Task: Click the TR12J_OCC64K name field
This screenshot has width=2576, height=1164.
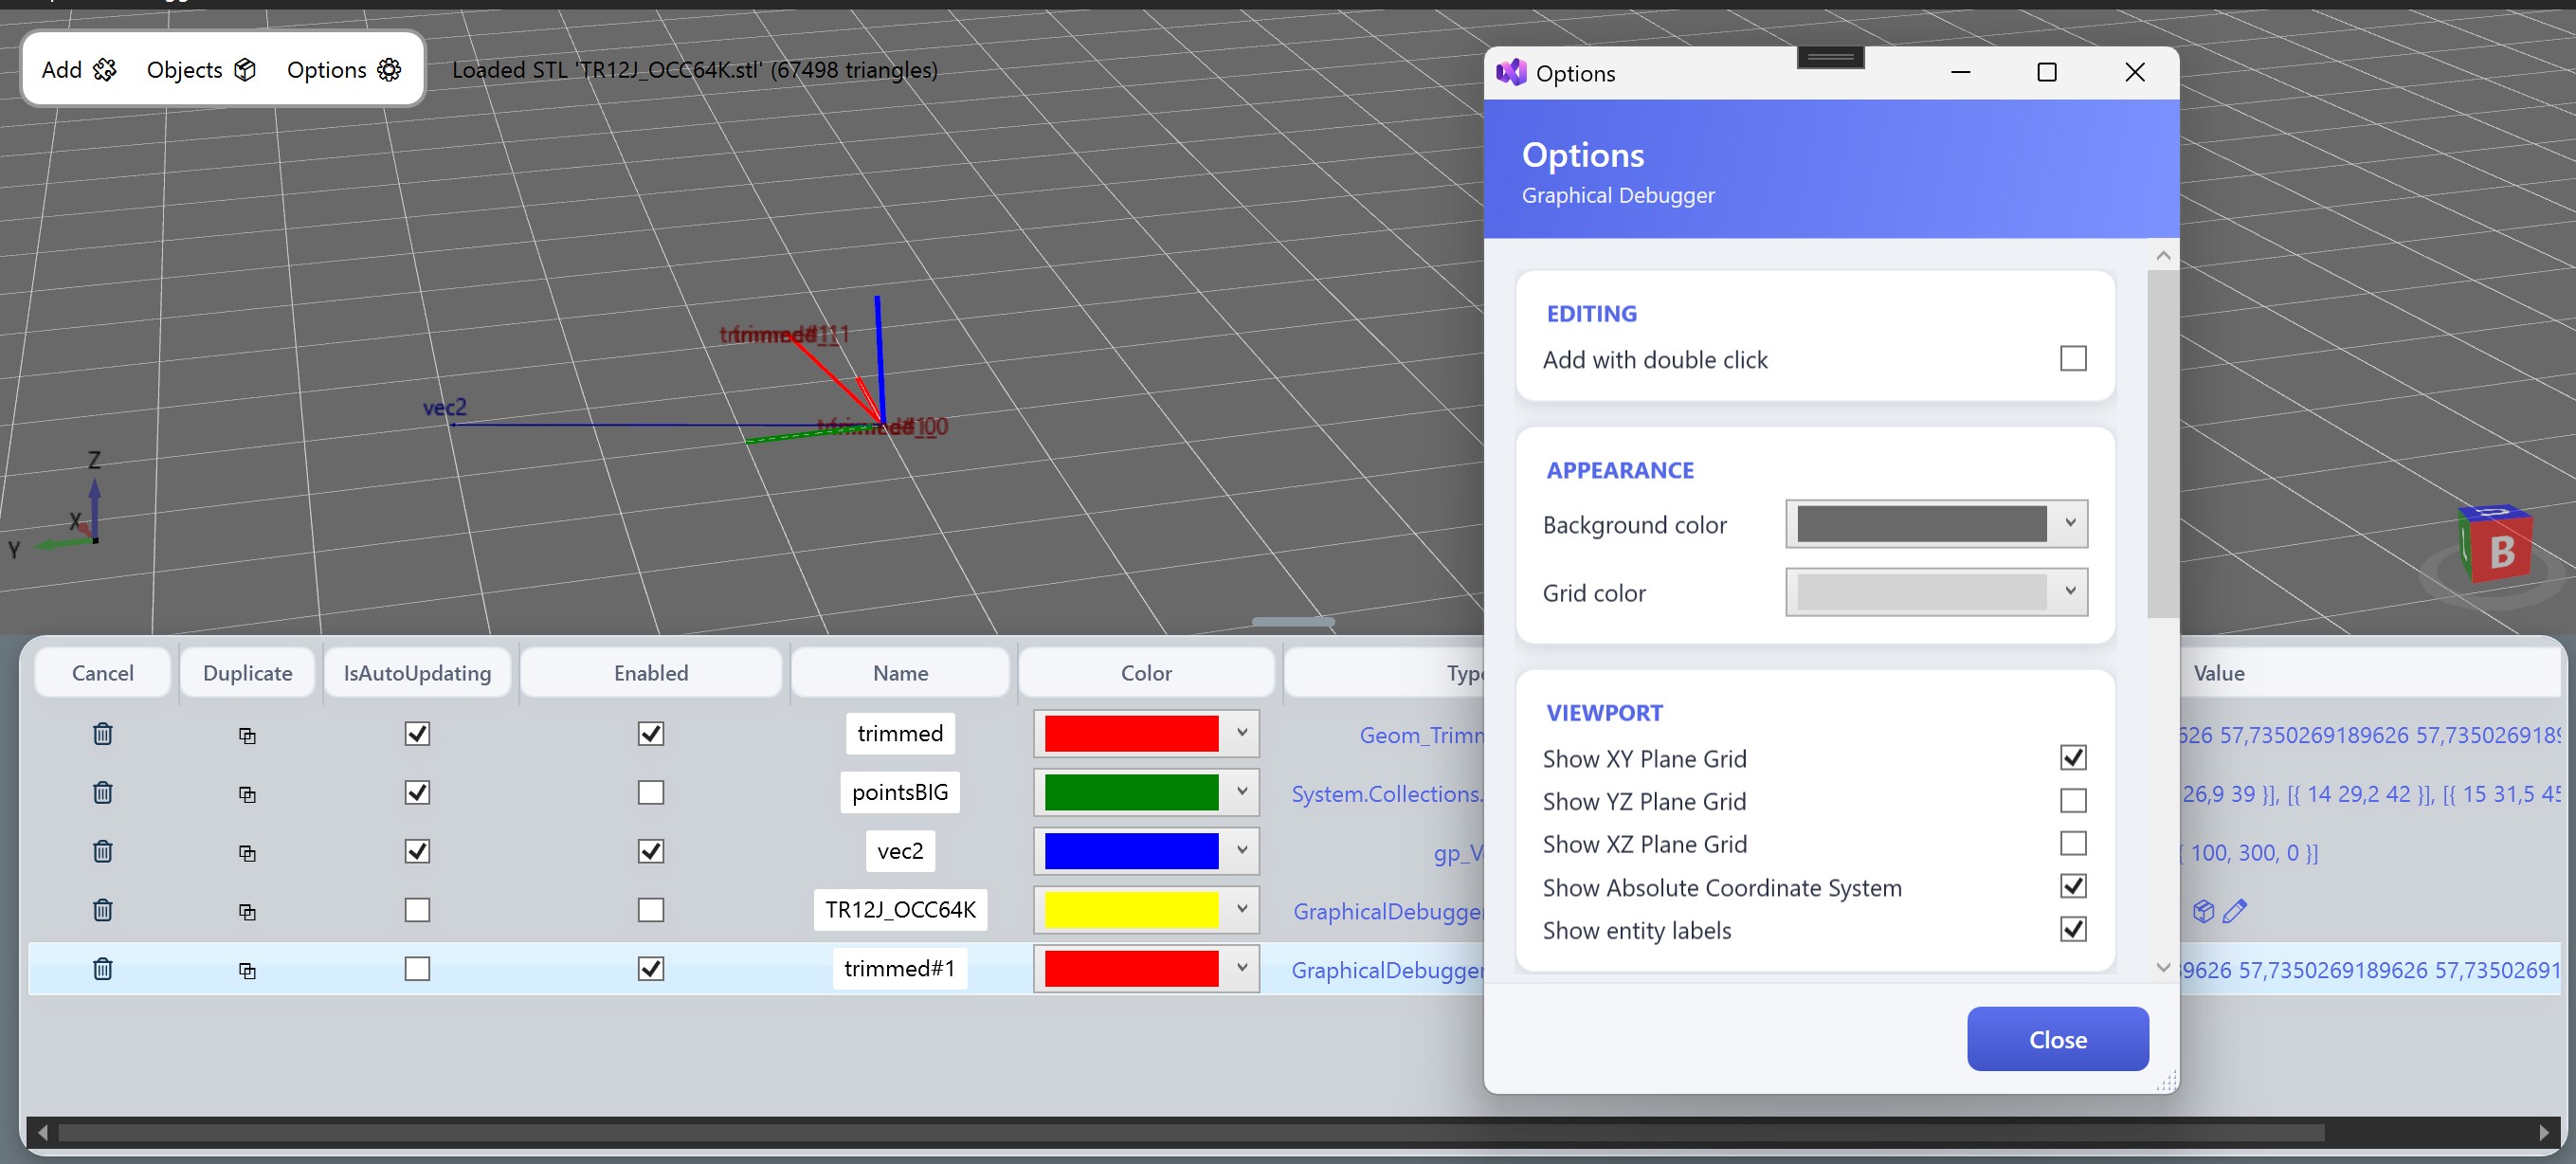Action: point(900,910)
